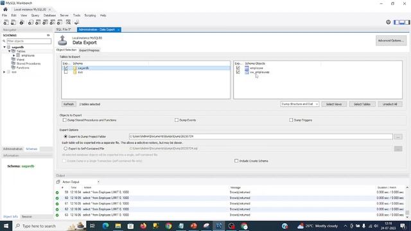Close the Local instance MySQL80 connection tab

pos(50,10)
